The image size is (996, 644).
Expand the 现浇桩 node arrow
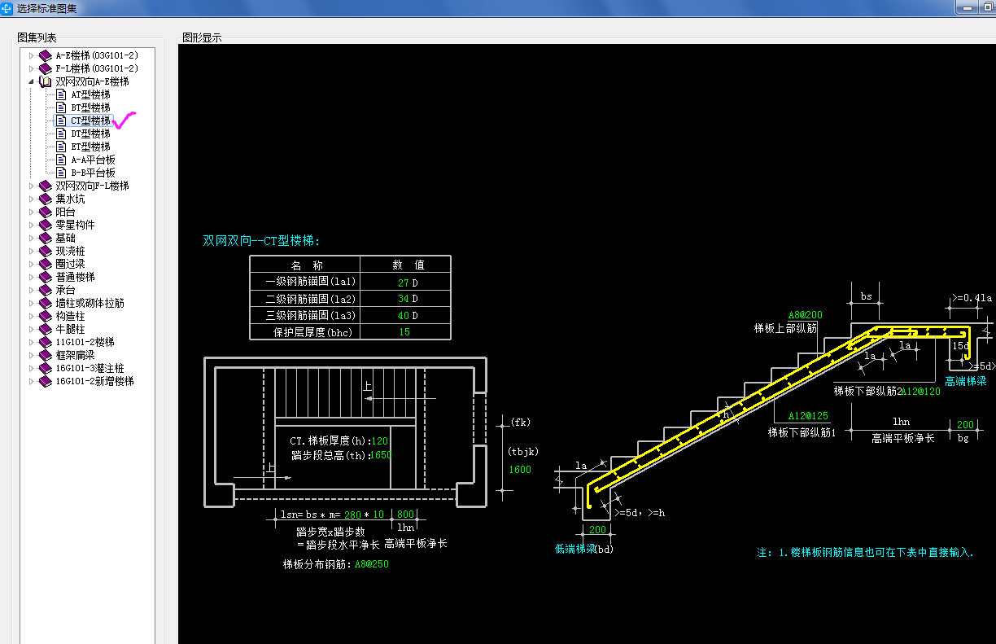(x=32, y=251)
